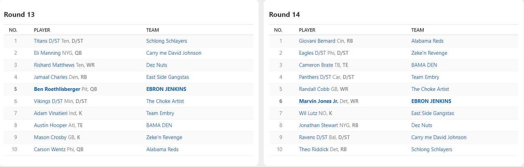Click Ben Roethlisberger in Round 13

(57, 89)
